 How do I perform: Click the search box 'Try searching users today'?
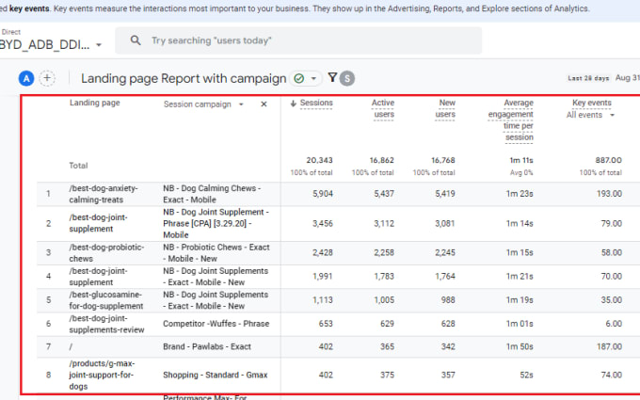click(298, 40)
